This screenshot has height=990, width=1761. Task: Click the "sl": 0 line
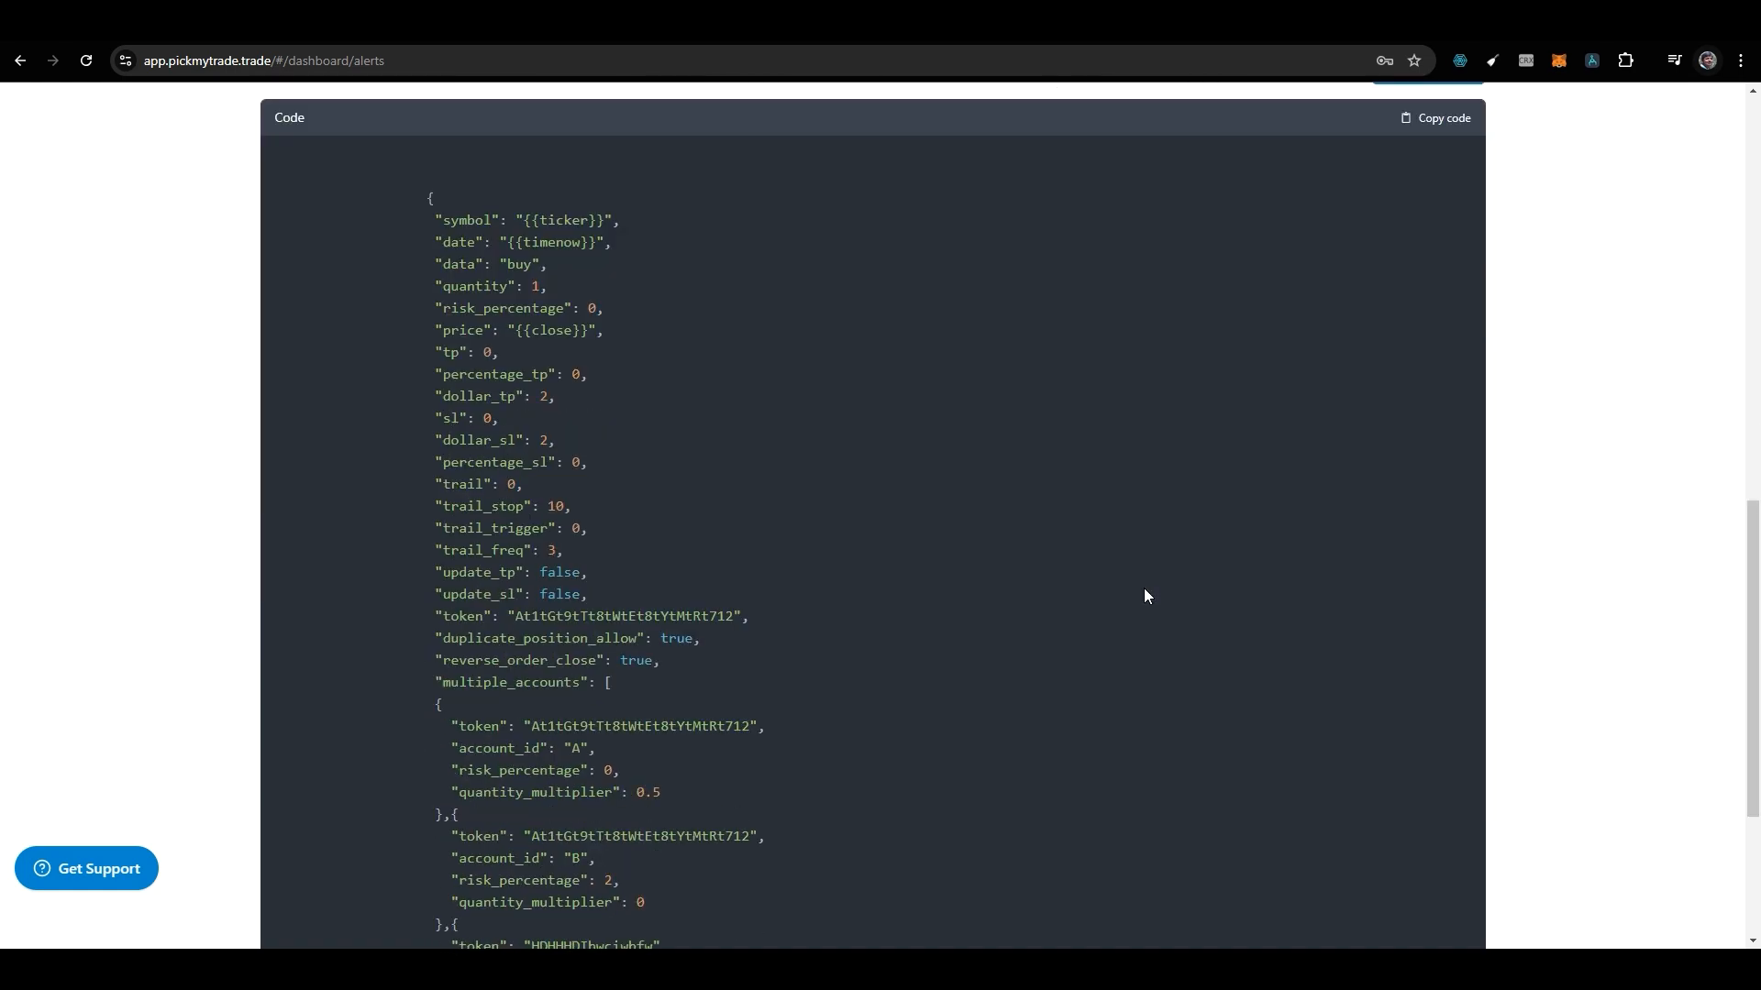coord(467,419)
